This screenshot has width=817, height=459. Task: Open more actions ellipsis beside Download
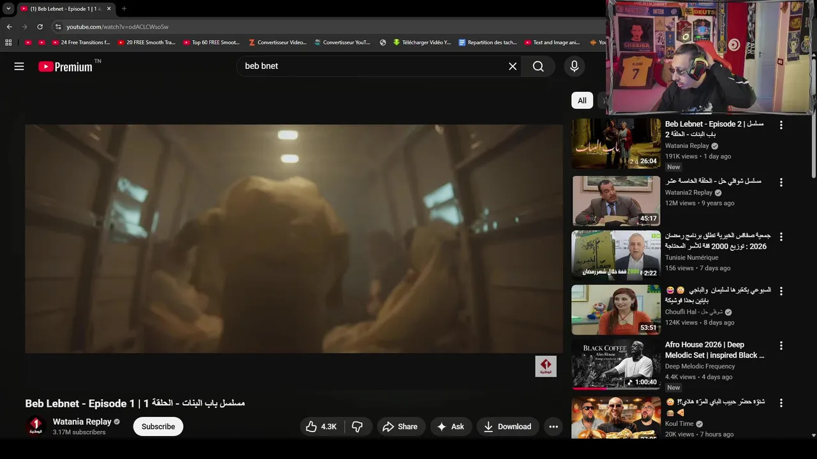click(x=553, y=426)
